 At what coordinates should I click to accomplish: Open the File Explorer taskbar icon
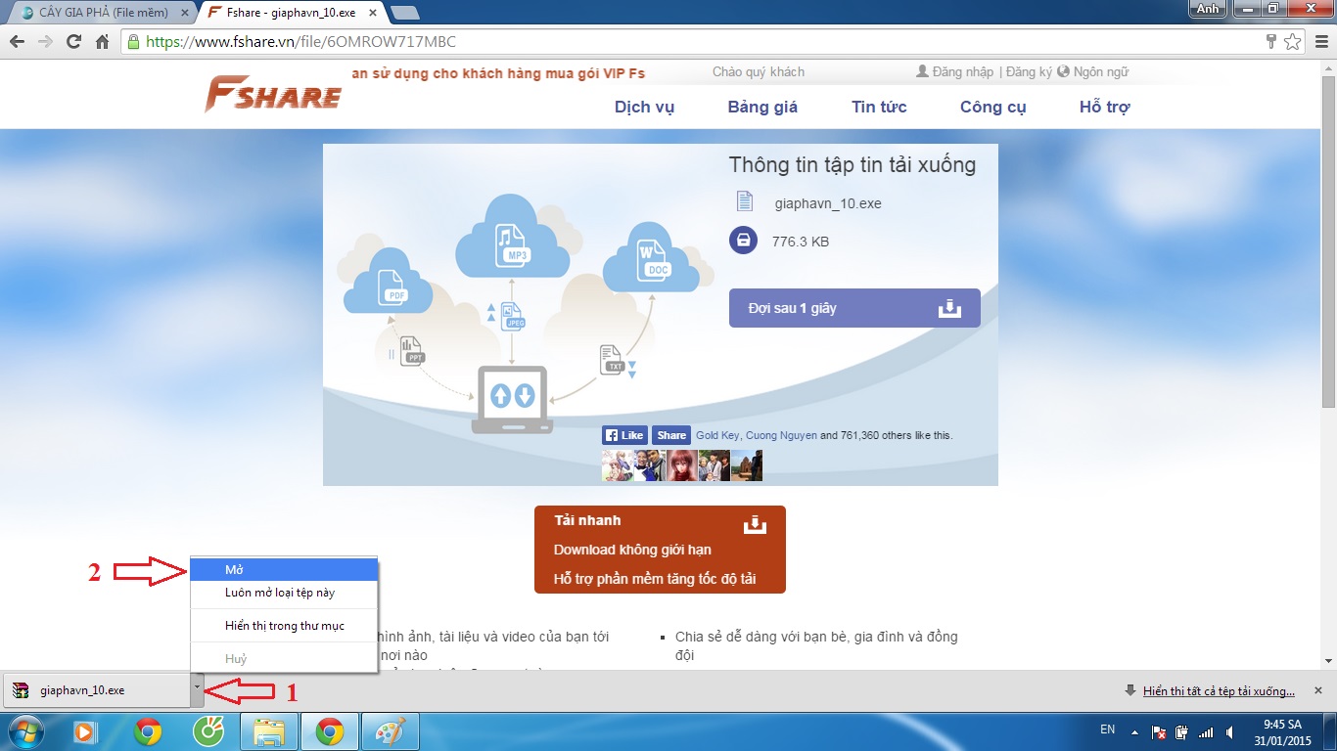[269, 731]
